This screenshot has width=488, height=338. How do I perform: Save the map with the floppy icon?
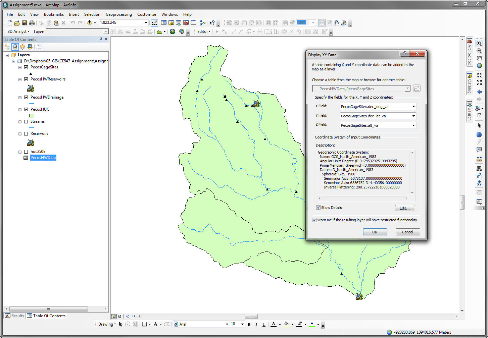click(24, 23)
